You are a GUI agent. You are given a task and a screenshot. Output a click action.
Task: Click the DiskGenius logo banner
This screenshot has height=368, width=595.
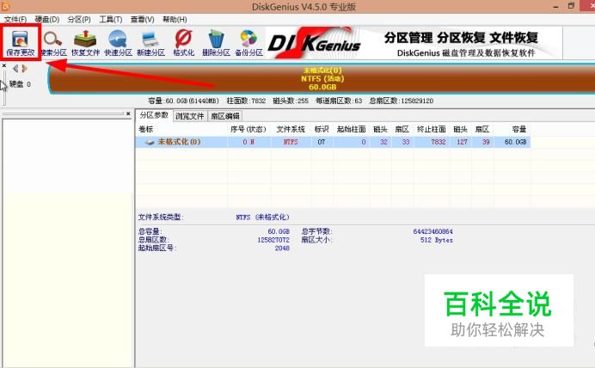point(315,43)
